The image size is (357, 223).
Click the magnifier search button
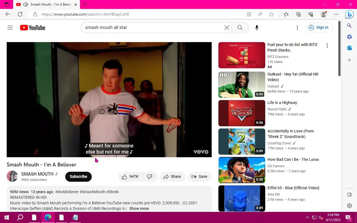(x=240, y=28)
